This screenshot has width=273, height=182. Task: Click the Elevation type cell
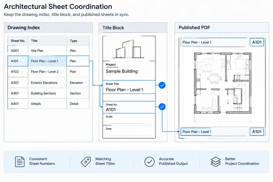78,83
